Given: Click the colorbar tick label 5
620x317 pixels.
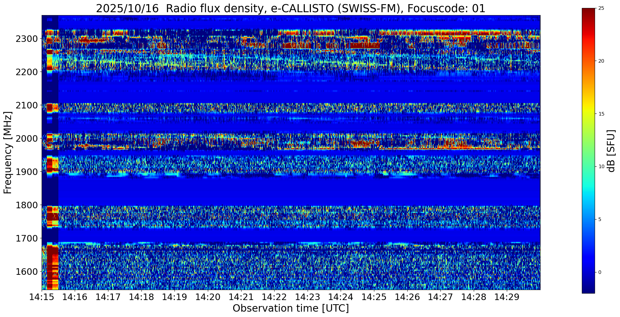Looking at the screenshot, I should pyautogui.click(x=600, y=220).
